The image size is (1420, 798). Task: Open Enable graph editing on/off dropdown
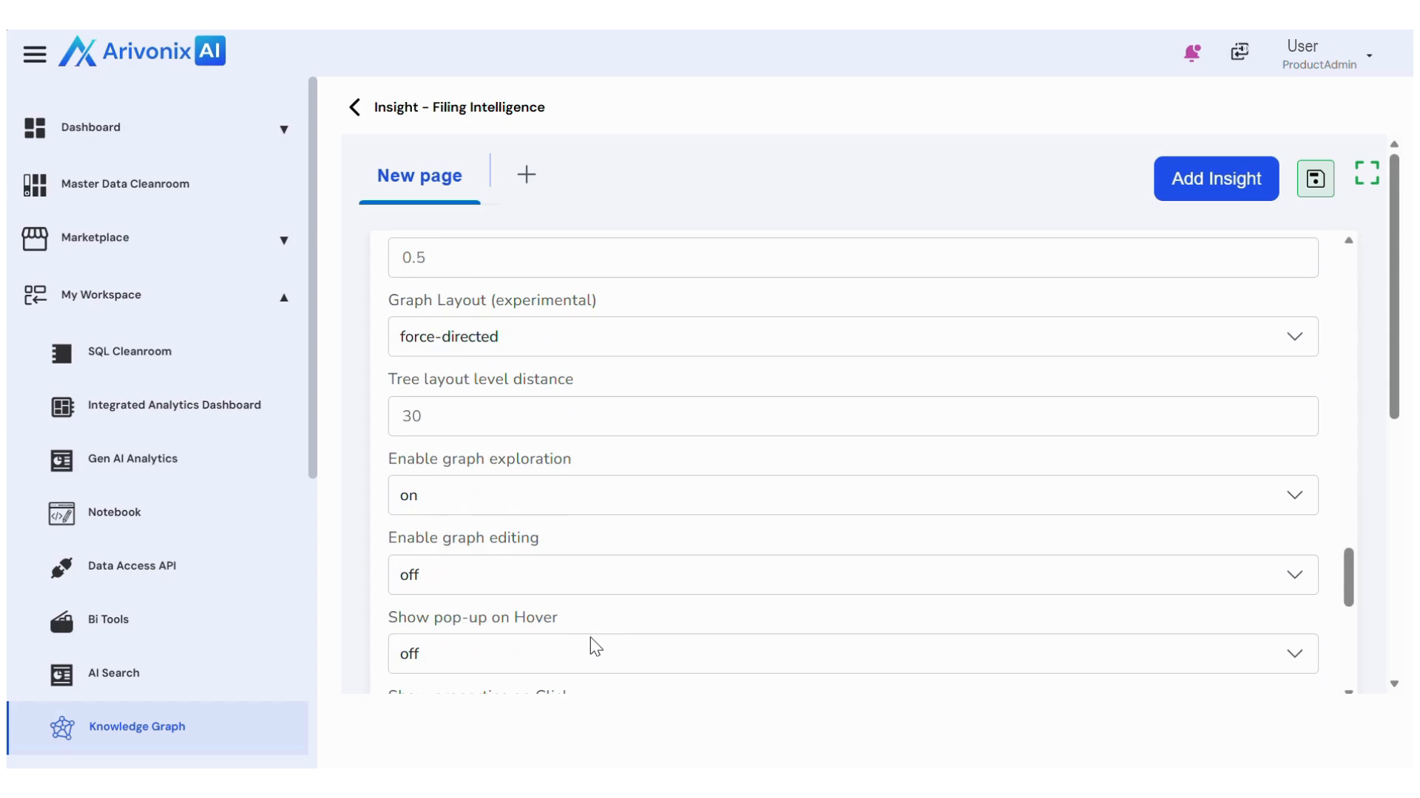click(x=852, y=575)
